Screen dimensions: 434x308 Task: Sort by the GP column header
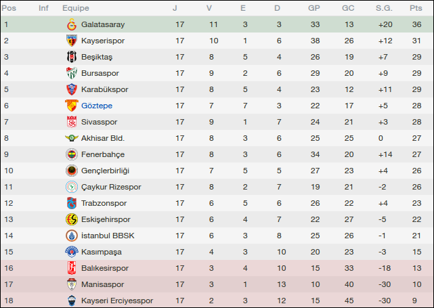coord(314,8)
